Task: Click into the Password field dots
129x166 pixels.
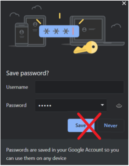Action: (45, 105)
